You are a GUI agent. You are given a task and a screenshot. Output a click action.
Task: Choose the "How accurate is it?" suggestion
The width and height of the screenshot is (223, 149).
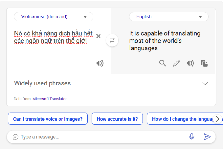pyautogui.click(x=117, y=119)
